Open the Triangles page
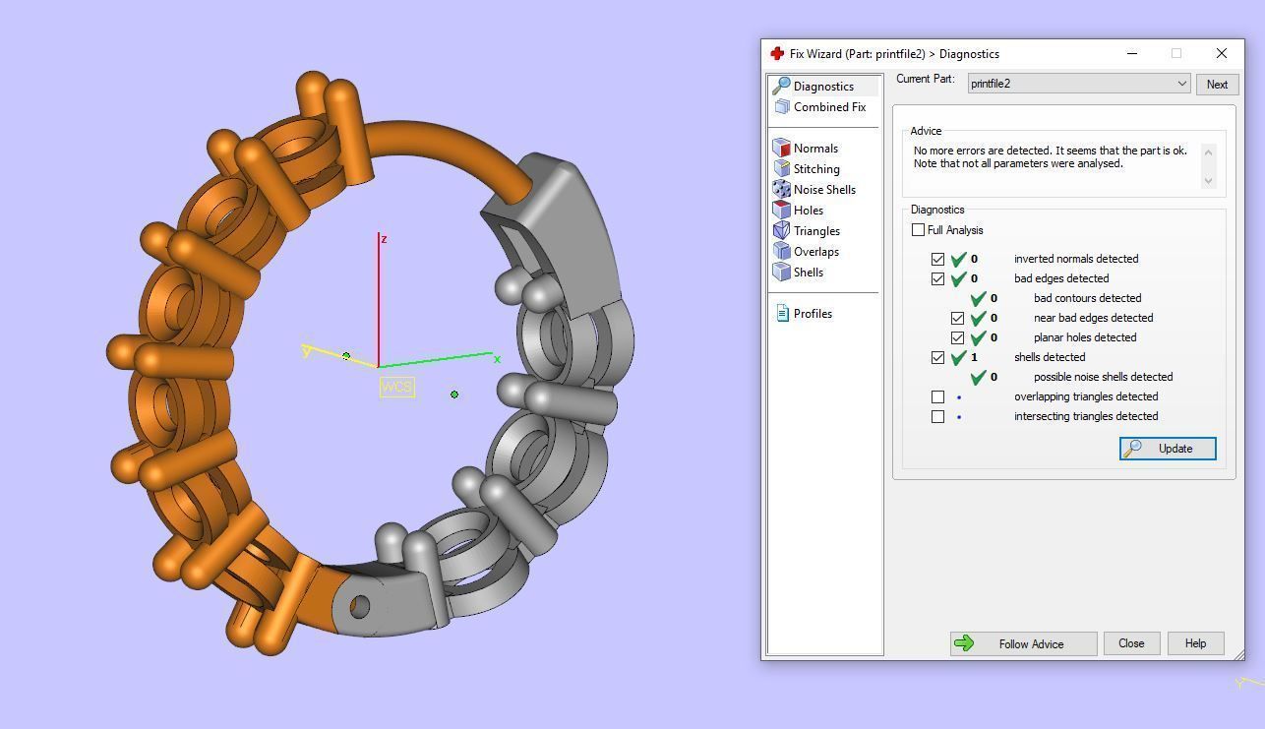This screenshot has width=1265, height=729. [x=816, y=231]
